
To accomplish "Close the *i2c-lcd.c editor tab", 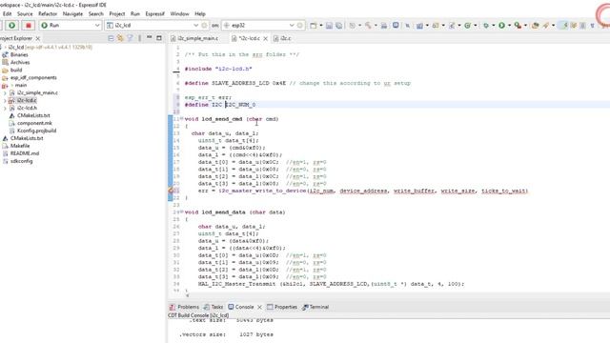I will click(x=265, y=38).
